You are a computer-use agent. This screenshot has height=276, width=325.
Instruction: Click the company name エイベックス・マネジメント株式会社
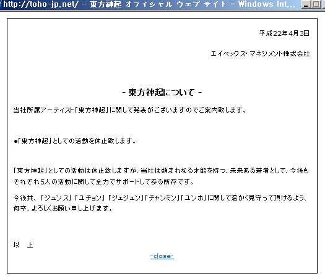(x=260, y=54)
